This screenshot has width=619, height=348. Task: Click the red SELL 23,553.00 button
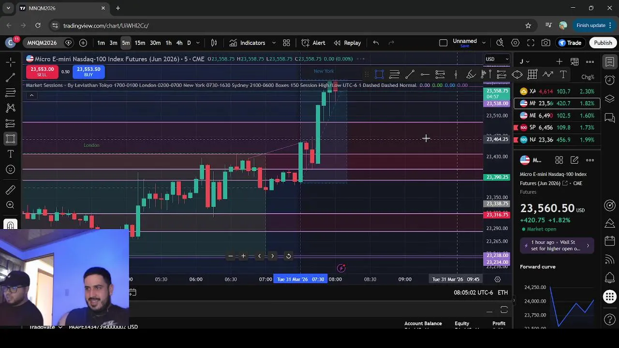tap(42, 72)
